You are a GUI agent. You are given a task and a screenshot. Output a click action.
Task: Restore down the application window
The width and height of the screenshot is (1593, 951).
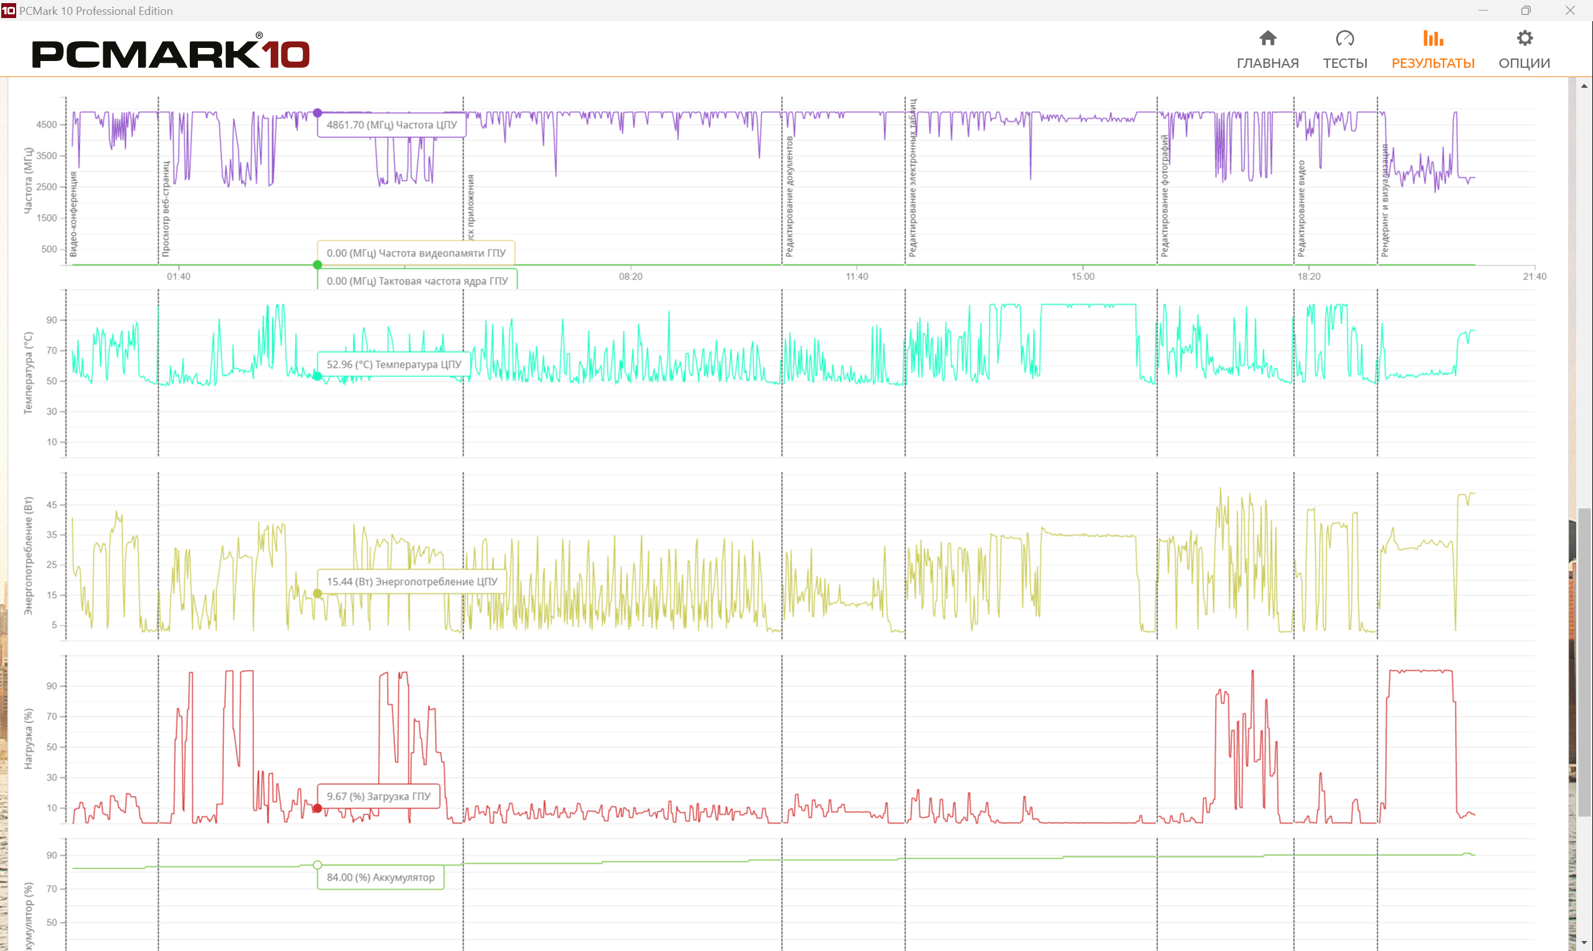point(1526,10)
